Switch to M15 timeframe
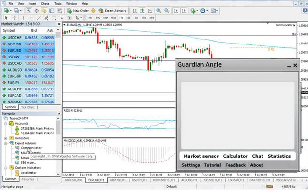 [106, 18]
